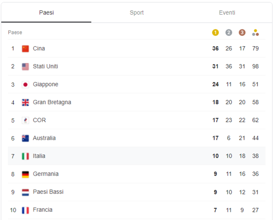Select the Australia flag icon
Viewport: 278px width, 220px height.
(x=25, y=138)
